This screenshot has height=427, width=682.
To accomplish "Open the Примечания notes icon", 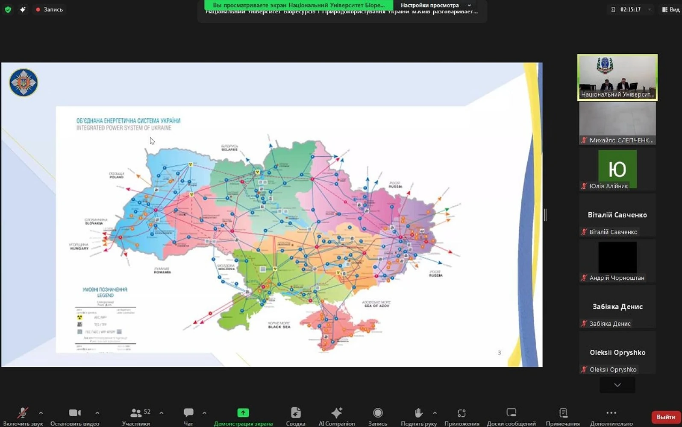I will (x=563, y=413).
